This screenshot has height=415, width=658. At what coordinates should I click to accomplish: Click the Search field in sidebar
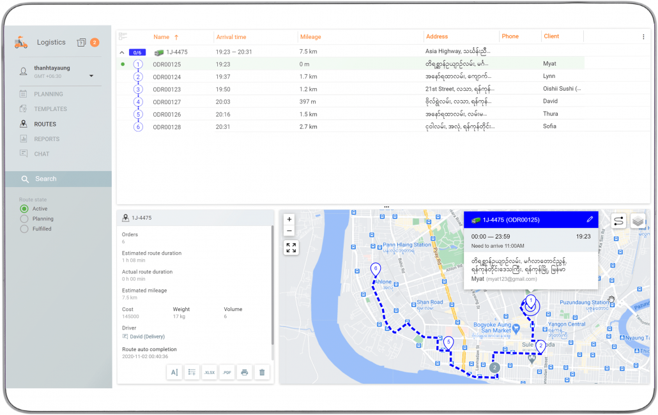click(x=58, y=179)
